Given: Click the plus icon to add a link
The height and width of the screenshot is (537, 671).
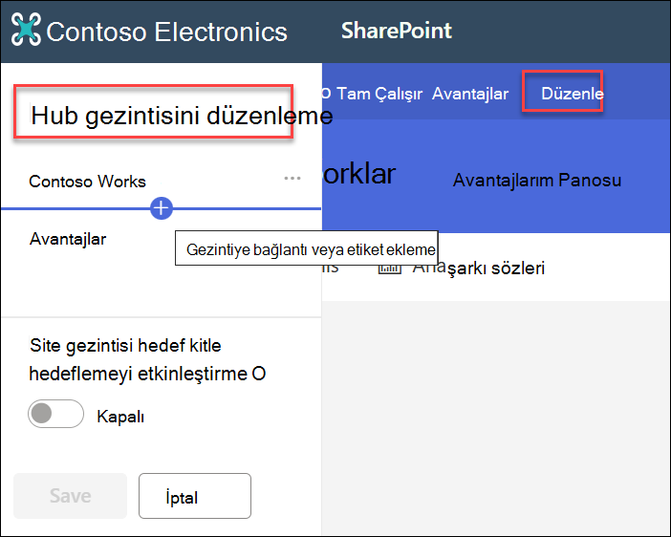Looking at the screenshot, I should pyautogui.click(x=162, y=208).
